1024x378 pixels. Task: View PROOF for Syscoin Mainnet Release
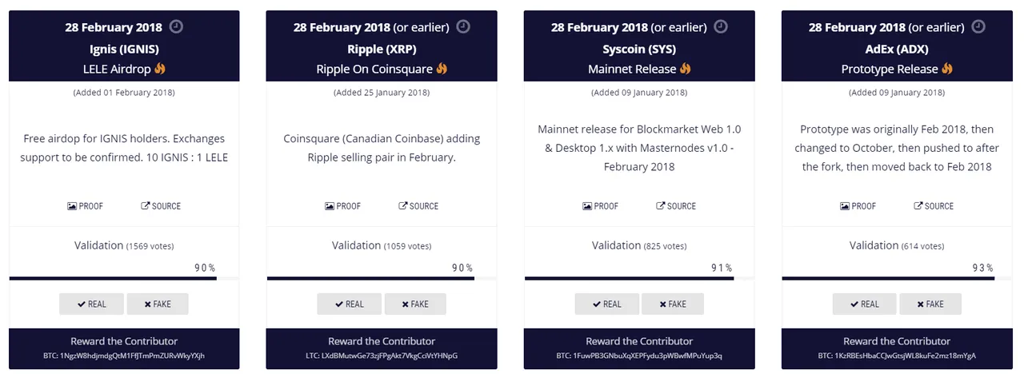[x=601, y=206]
